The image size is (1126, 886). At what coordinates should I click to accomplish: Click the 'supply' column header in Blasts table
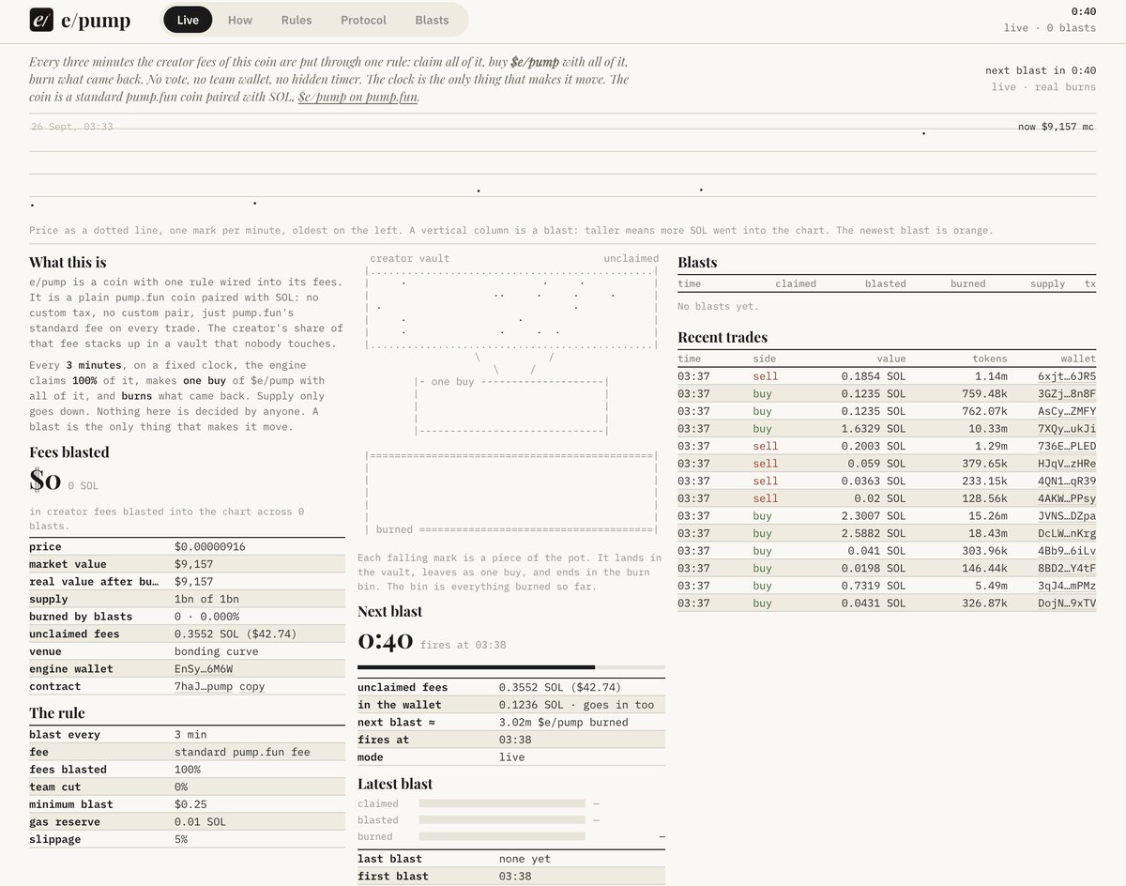[x=1047, y=283]
